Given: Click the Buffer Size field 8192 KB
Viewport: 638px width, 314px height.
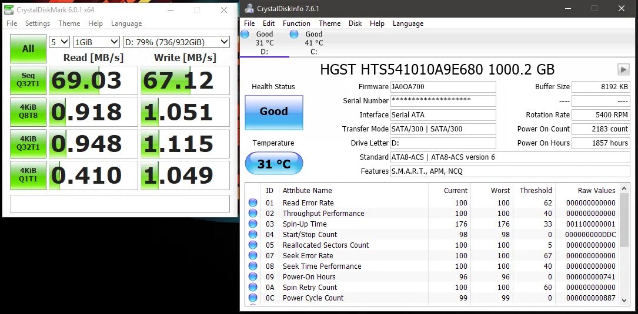Looking at the screenshot, I should 601,86.
